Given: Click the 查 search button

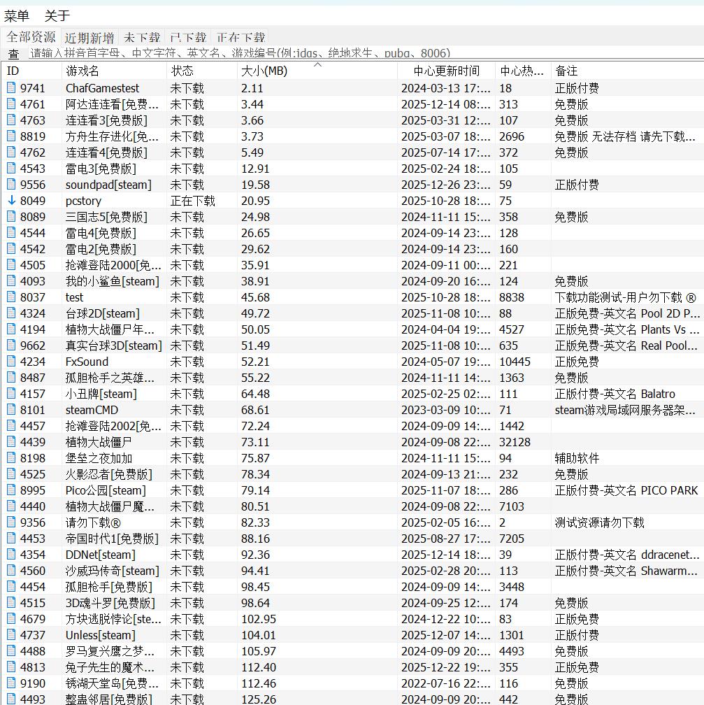Looking at the screenshot, I should (x=13, y=54).
